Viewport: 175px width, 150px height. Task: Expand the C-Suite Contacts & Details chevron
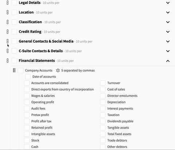point(168,51)
